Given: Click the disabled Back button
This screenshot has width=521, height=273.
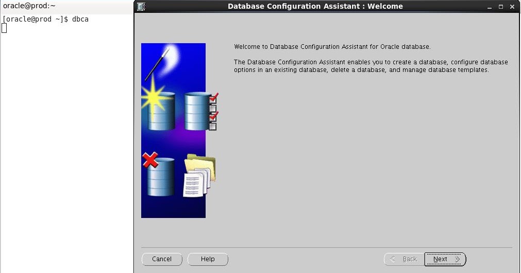Looking at the screenshot, I should pyautogui.click(x=404, y=259).
